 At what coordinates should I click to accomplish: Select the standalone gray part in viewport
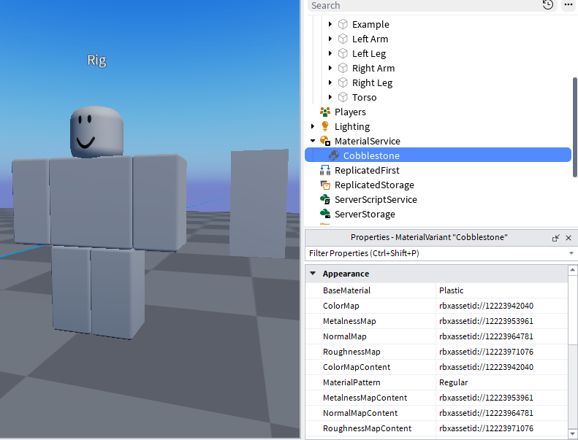(x=259, y=204)
